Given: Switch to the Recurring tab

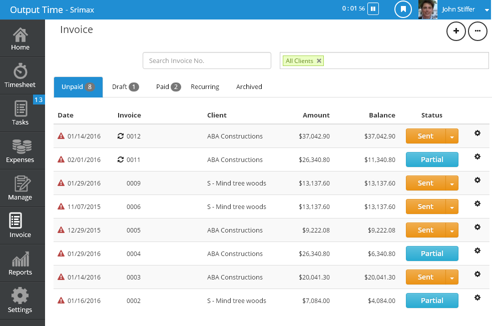Looking at the screenshot, I should pyautogui.click(x=205, y=86).
